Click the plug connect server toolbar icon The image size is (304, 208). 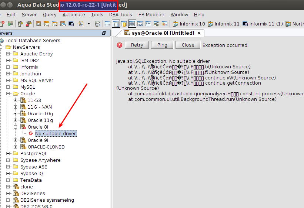[20, 24]
